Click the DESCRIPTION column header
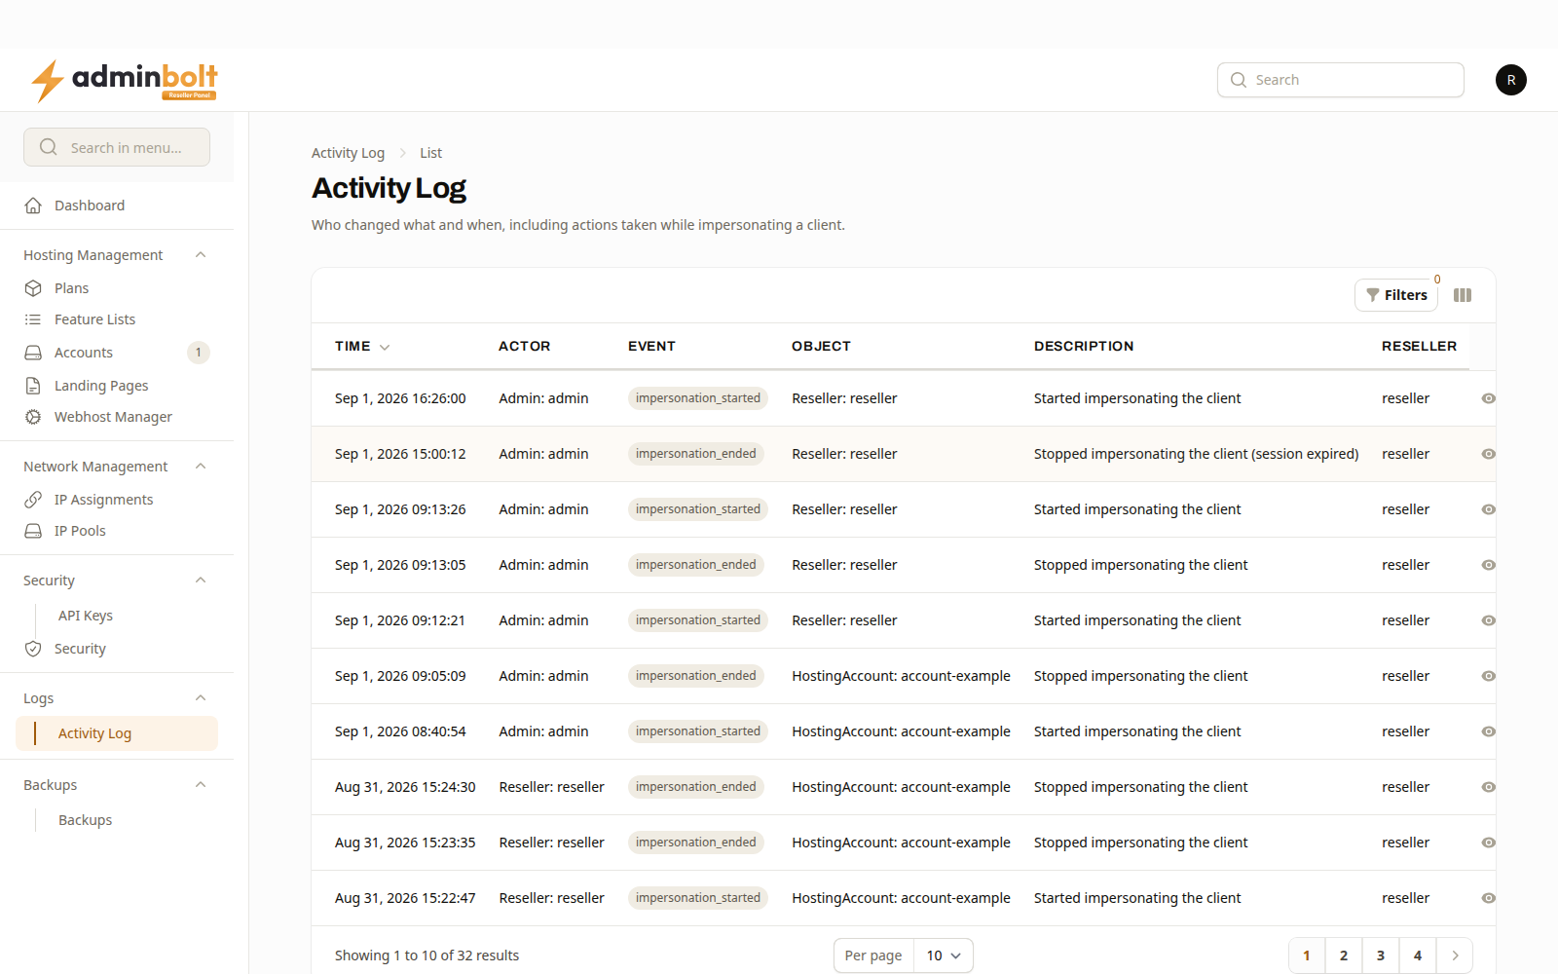Viewport: 1558px width, 974px height. [x=1084, y=346]
